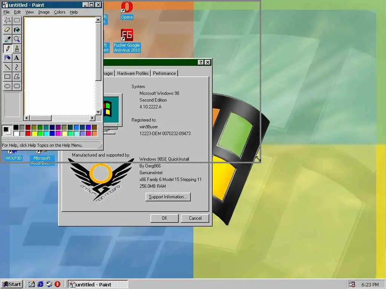Viewport: 386px width, 289px height.
Task: Open the Colors menu in Paint
Action: coord(60,12)
